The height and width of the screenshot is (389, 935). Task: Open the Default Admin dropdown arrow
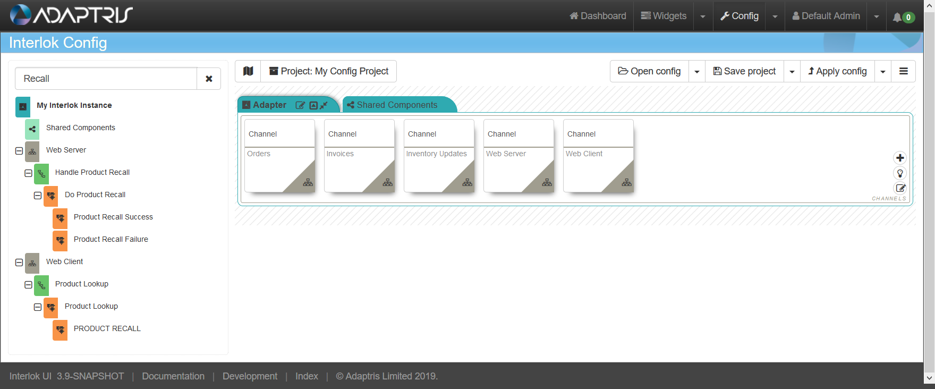(x=877, y=16)
